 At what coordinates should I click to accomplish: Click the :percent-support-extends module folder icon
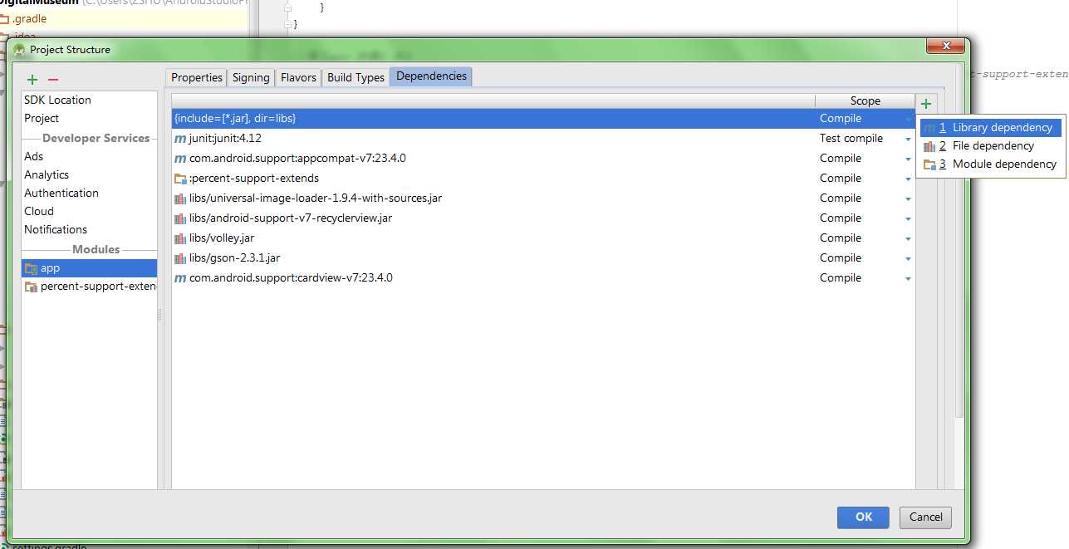click(180, 179)
